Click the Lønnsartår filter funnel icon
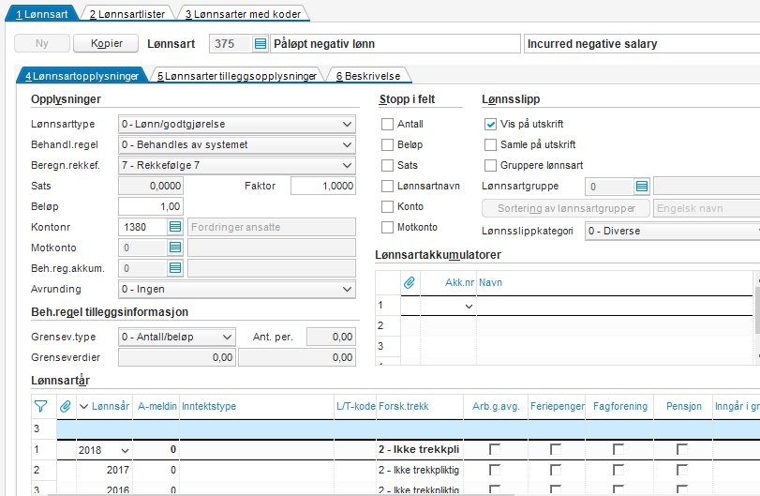760x496 pixels. 40,406
